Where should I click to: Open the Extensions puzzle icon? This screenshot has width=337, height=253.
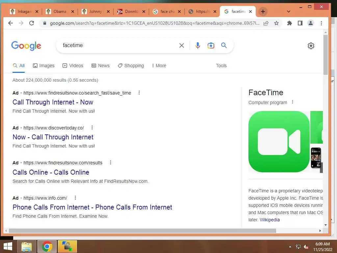click(x=290, y=23)
